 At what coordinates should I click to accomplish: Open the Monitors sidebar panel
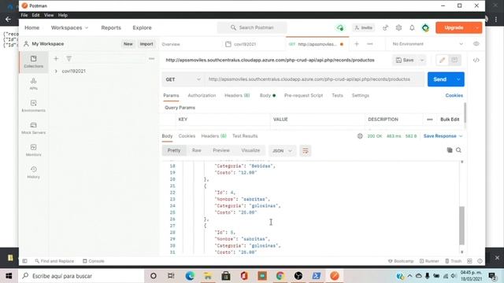coord(33,150)
